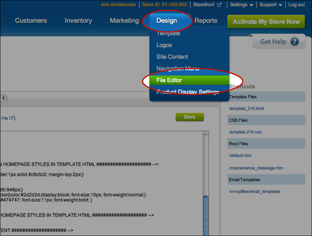The image size is (312, 236).
Task: Open template_210.html shortcut
Action: (246, 109)
